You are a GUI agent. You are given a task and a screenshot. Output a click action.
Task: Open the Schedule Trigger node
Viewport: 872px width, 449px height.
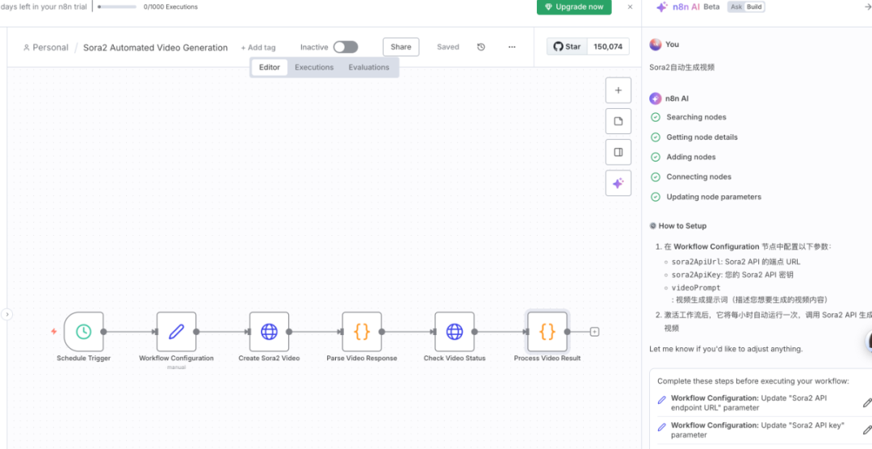[x=84, y=332]
